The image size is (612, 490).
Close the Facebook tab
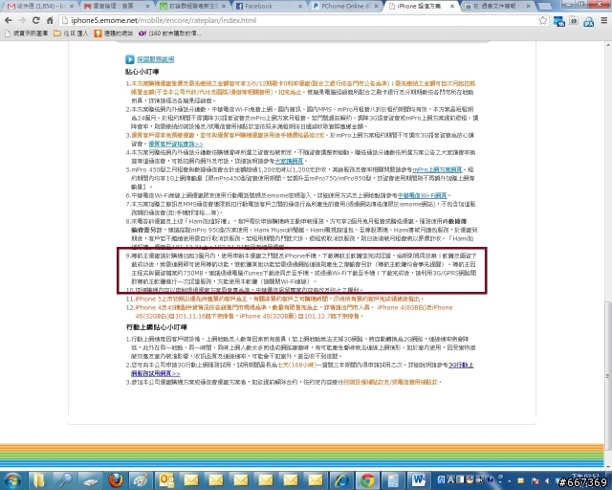299,7
